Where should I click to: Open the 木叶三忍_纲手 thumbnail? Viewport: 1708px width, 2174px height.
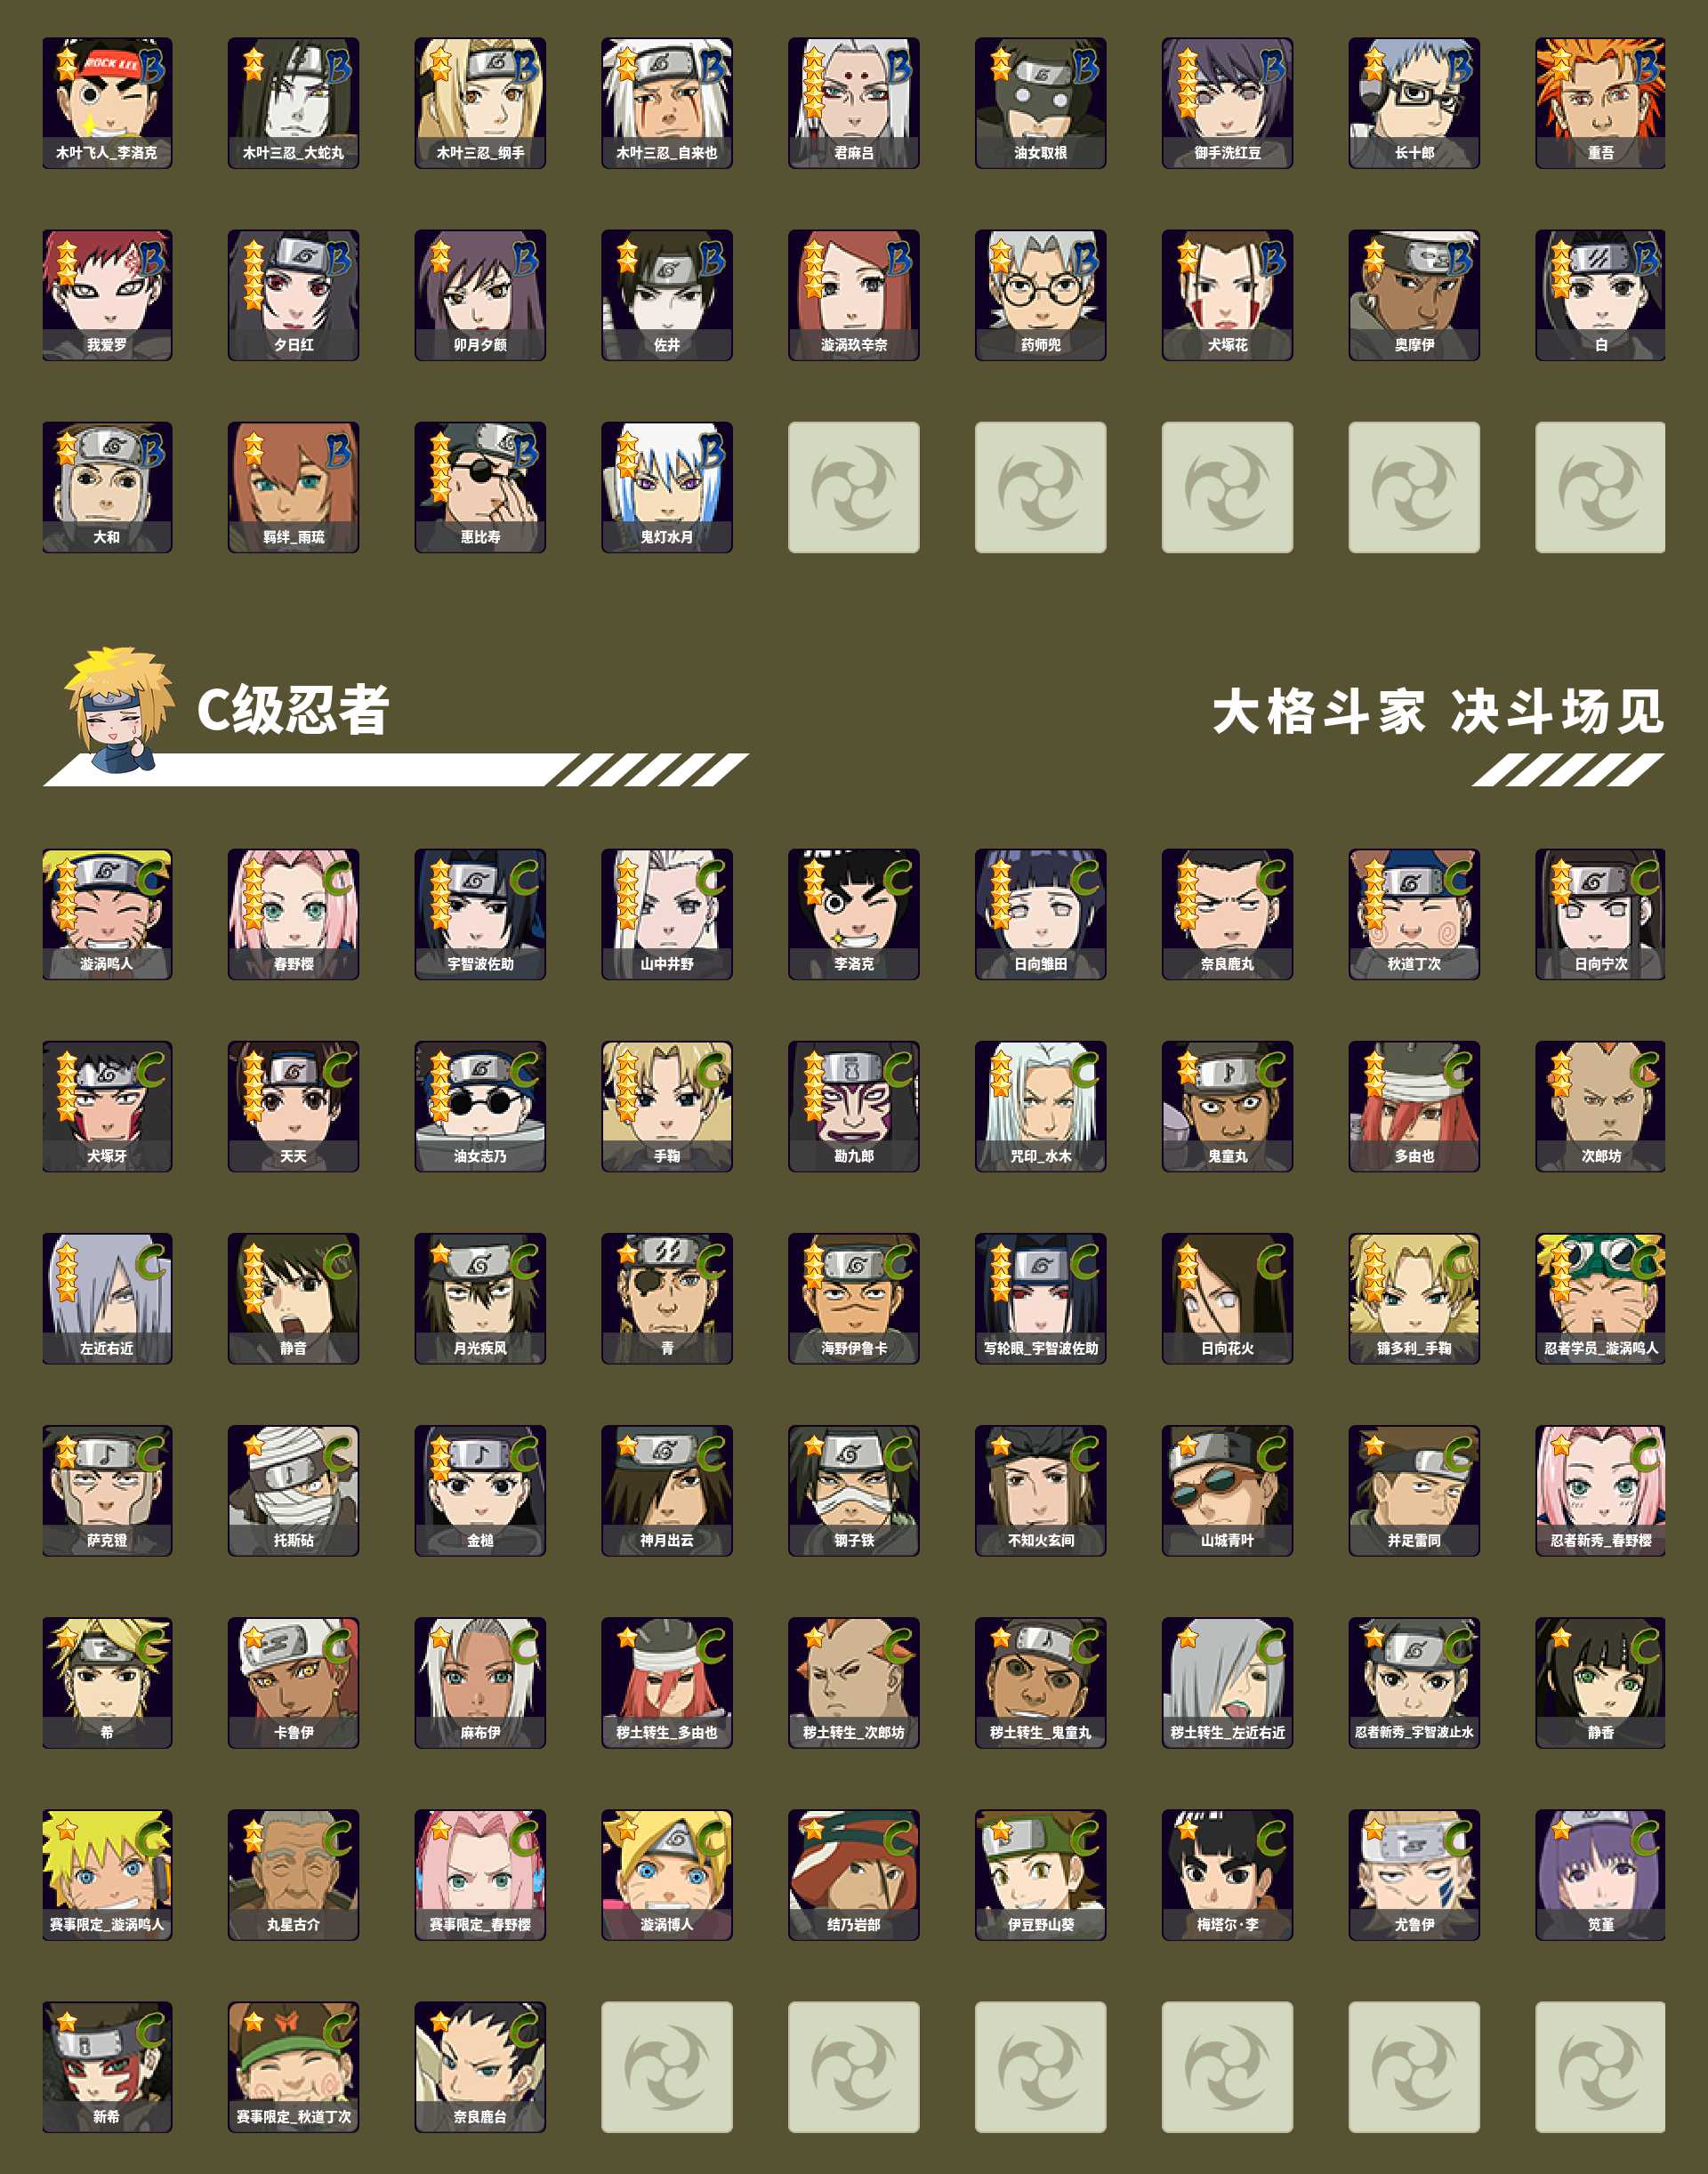pos(480,103)
